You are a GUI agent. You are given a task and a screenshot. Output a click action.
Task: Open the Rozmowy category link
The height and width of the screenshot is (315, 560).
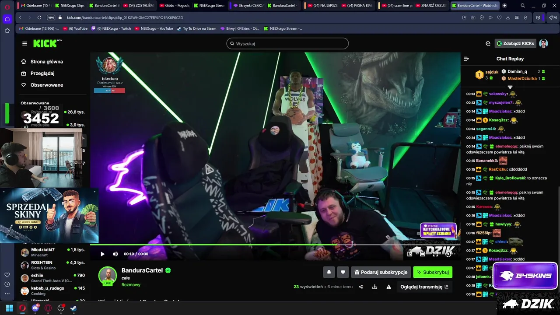[x=131, y=285]
